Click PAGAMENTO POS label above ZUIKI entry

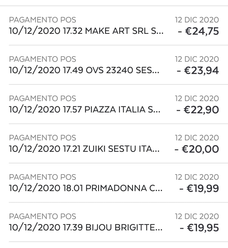tap(43, 138)
